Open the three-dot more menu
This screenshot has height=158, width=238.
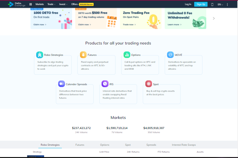click(227, 4)
